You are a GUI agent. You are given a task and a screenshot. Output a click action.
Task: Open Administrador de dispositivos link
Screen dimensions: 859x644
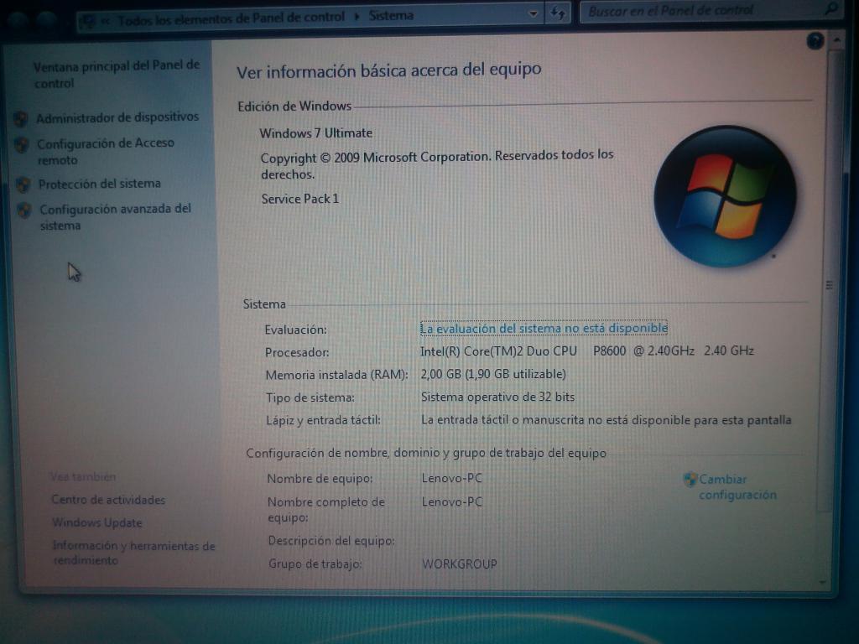[117, 117]
